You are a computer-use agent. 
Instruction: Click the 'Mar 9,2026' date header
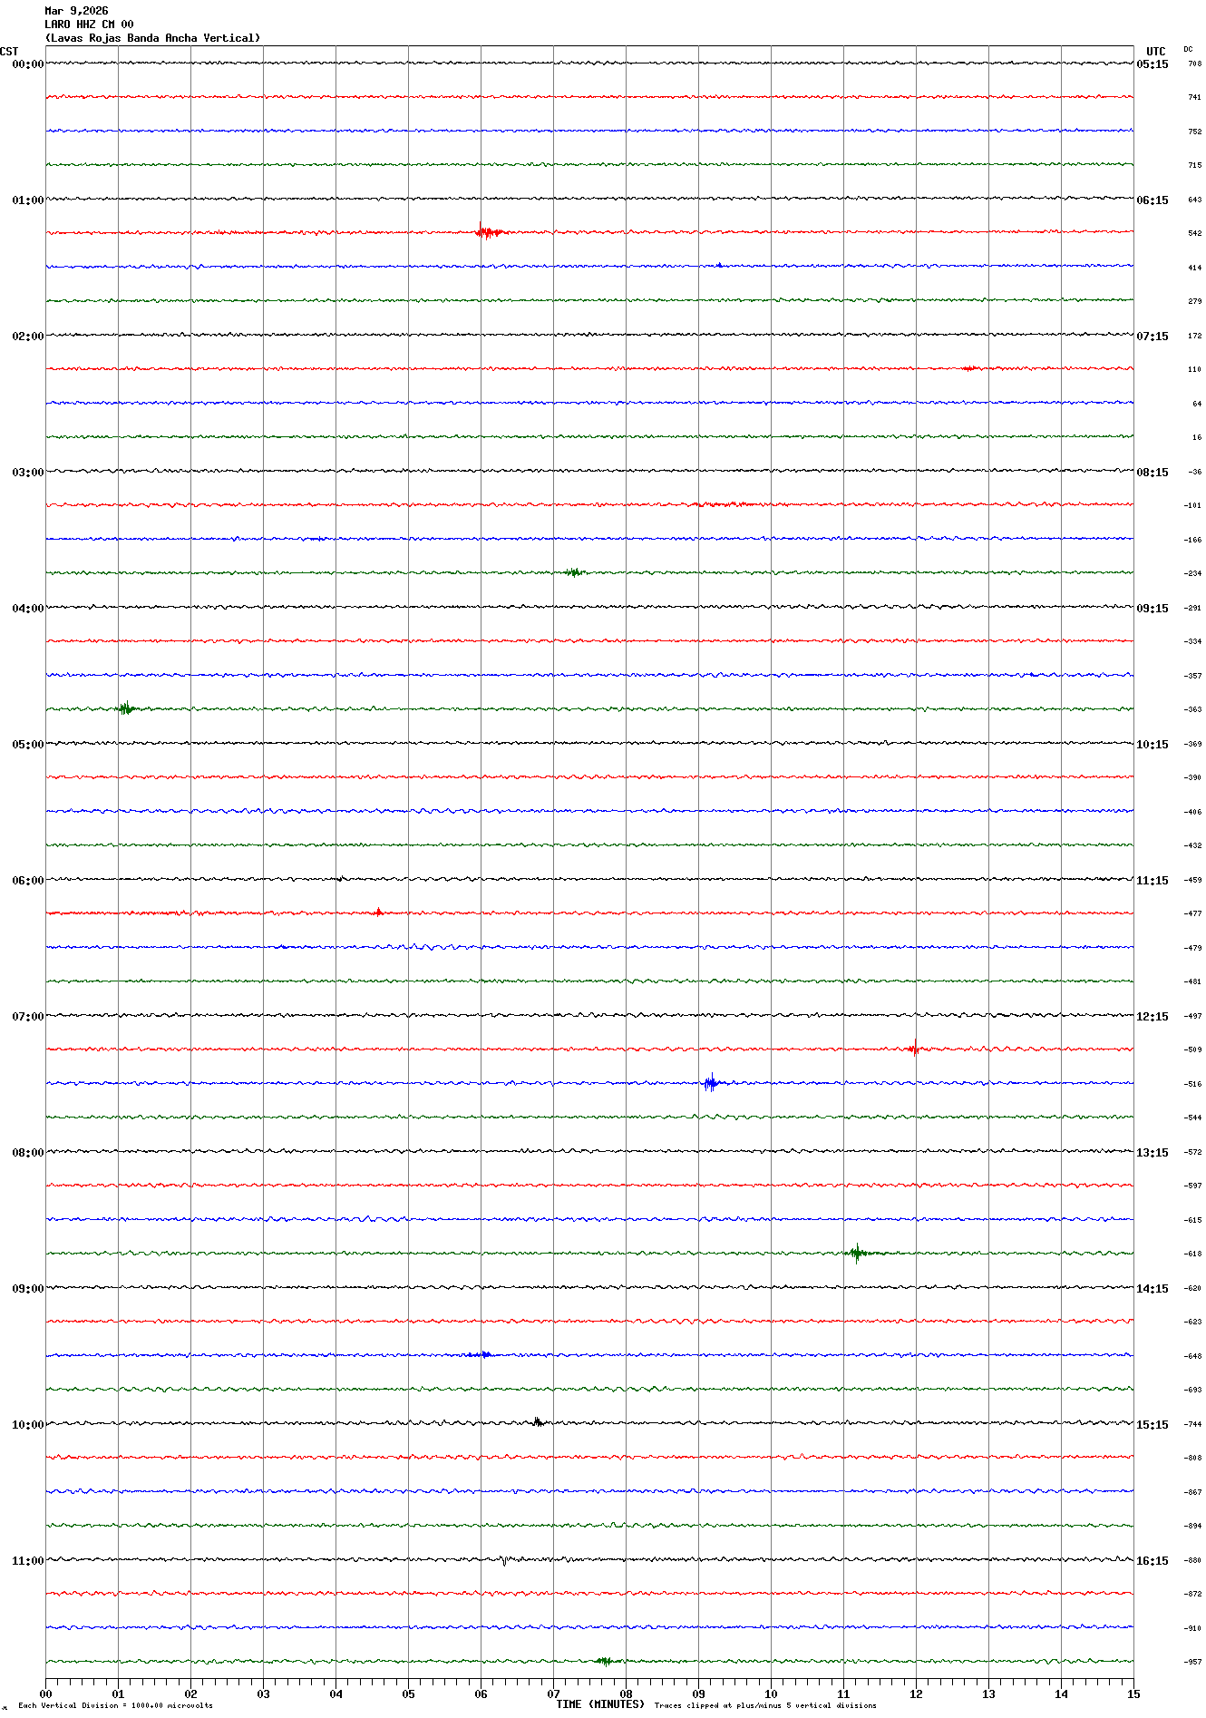(x=76, y=11)
